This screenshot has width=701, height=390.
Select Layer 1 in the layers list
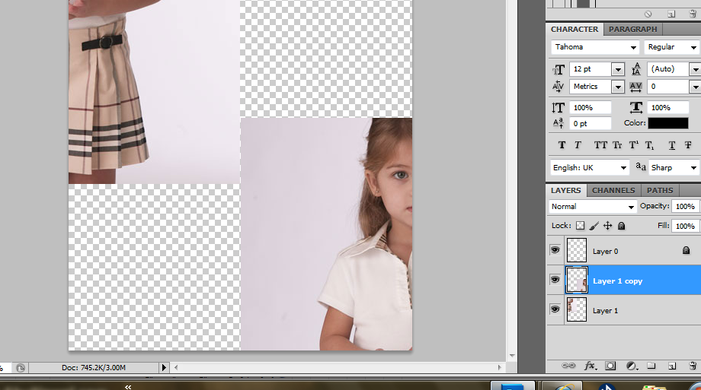(x=605, y=310)
